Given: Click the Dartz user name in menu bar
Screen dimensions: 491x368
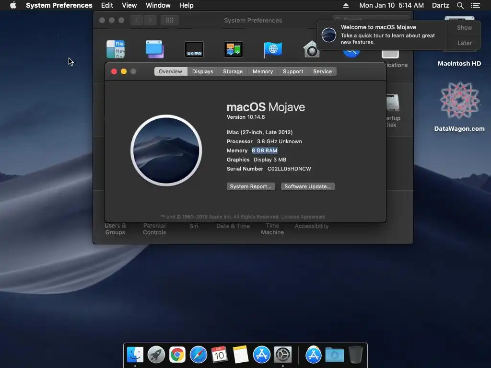Looking at the screenshot, I should [x=441, y=5].
